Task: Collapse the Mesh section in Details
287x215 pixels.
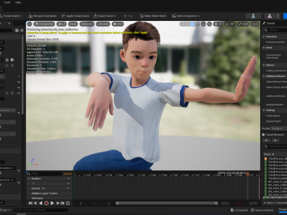Action: click(264, 48)
